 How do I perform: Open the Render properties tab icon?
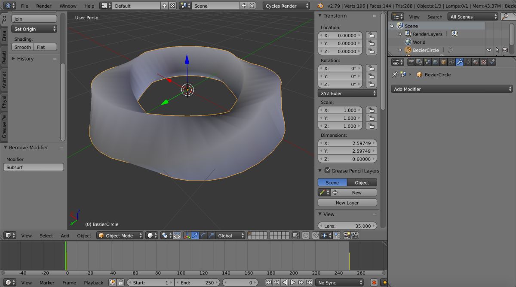coord(411,62)
